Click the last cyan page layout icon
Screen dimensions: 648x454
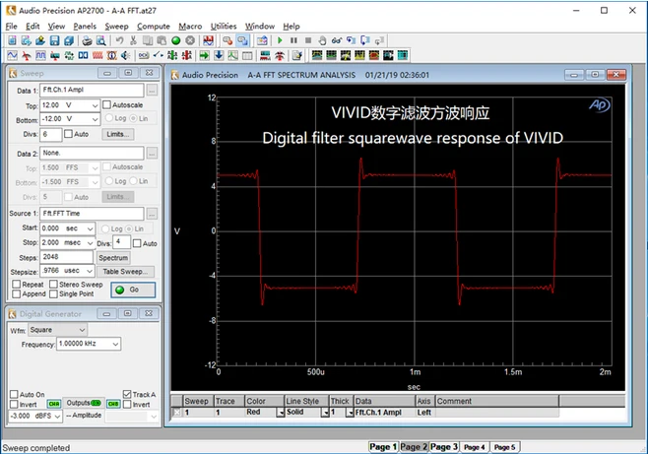(x=403, y=55)
